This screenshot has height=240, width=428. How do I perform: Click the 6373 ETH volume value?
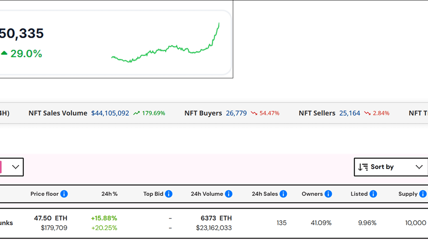(216, 218)
